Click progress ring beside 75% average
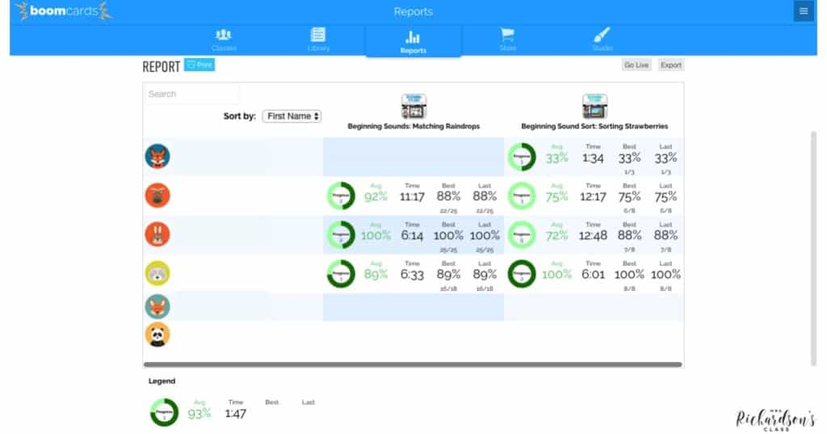The image size is (827, 434). coord(522,196)
